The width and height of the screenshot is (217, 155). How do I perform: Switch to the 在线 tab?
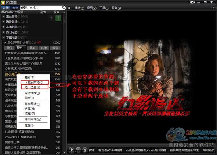tap(6, 8)
